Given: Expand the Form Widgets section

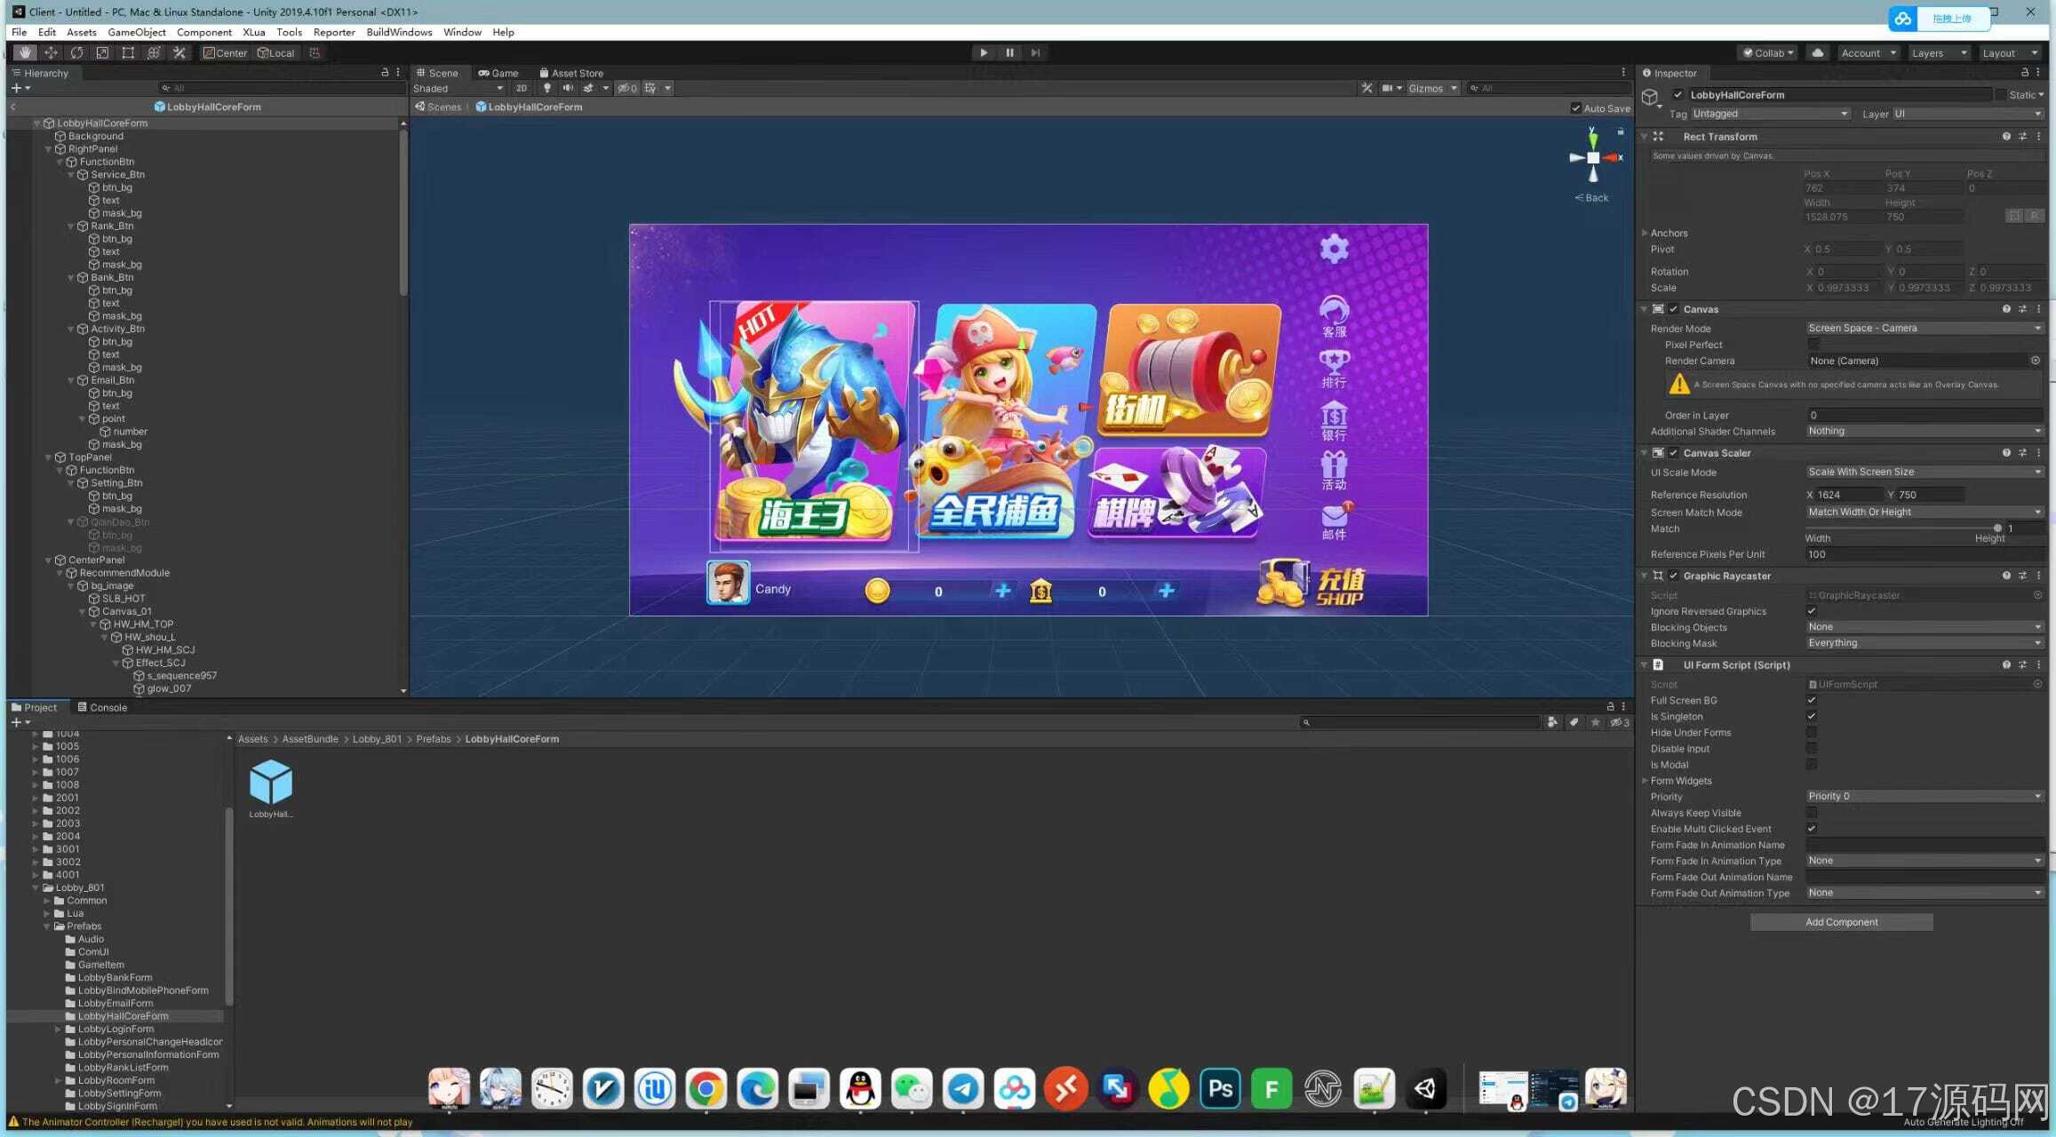Looking at the screenshot, I should (1645, 781).
